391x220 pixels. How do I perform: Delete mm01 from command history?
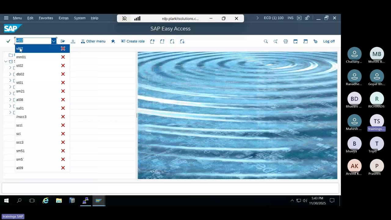63,57
